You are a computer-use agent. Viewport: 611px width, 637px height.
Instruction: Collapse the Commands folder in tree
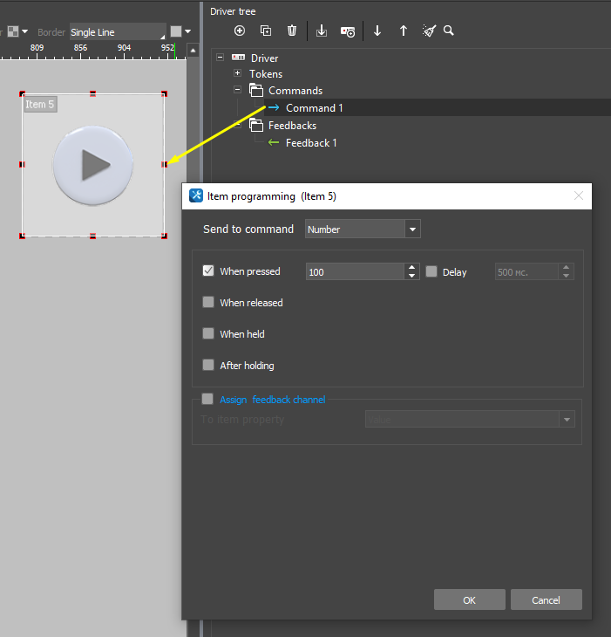coord(237,90)
